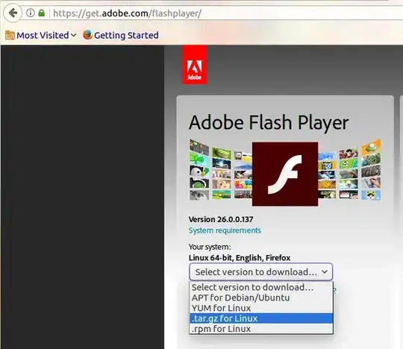
Task: Expand the Most Visited bookmarks chevron
Action: pos(73,35)
